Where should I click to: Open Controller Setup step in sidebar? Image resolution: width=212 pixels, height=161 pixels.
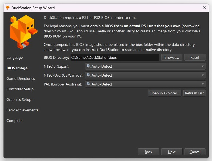coord(20,89)
